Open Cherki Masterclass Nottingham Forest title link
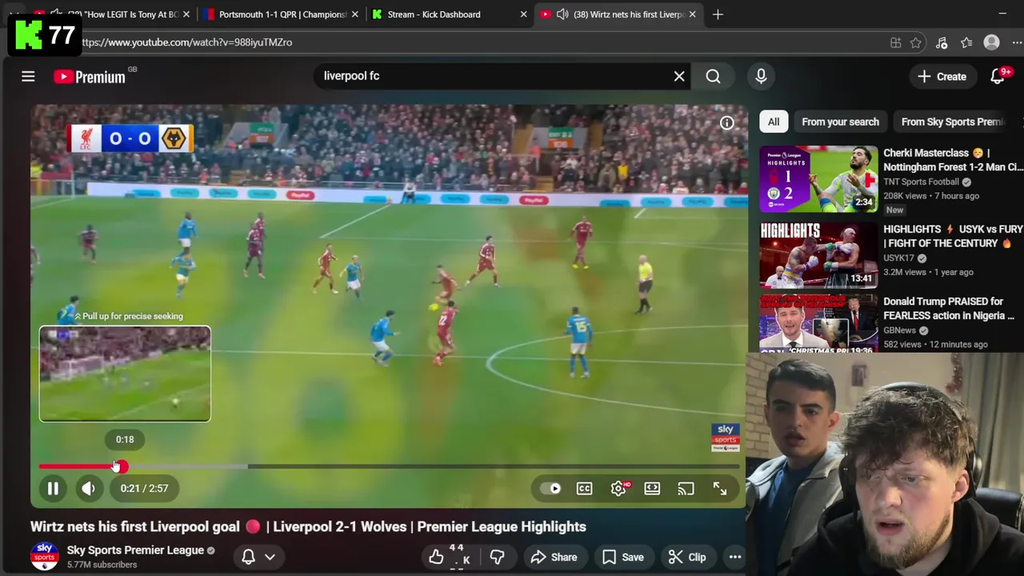The width and height of the screenshot is (1024, 576). coord(953,160)
